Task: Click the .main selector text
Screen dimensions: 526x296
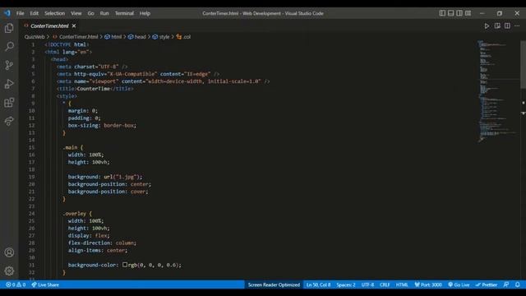Action: coord(70,147)
